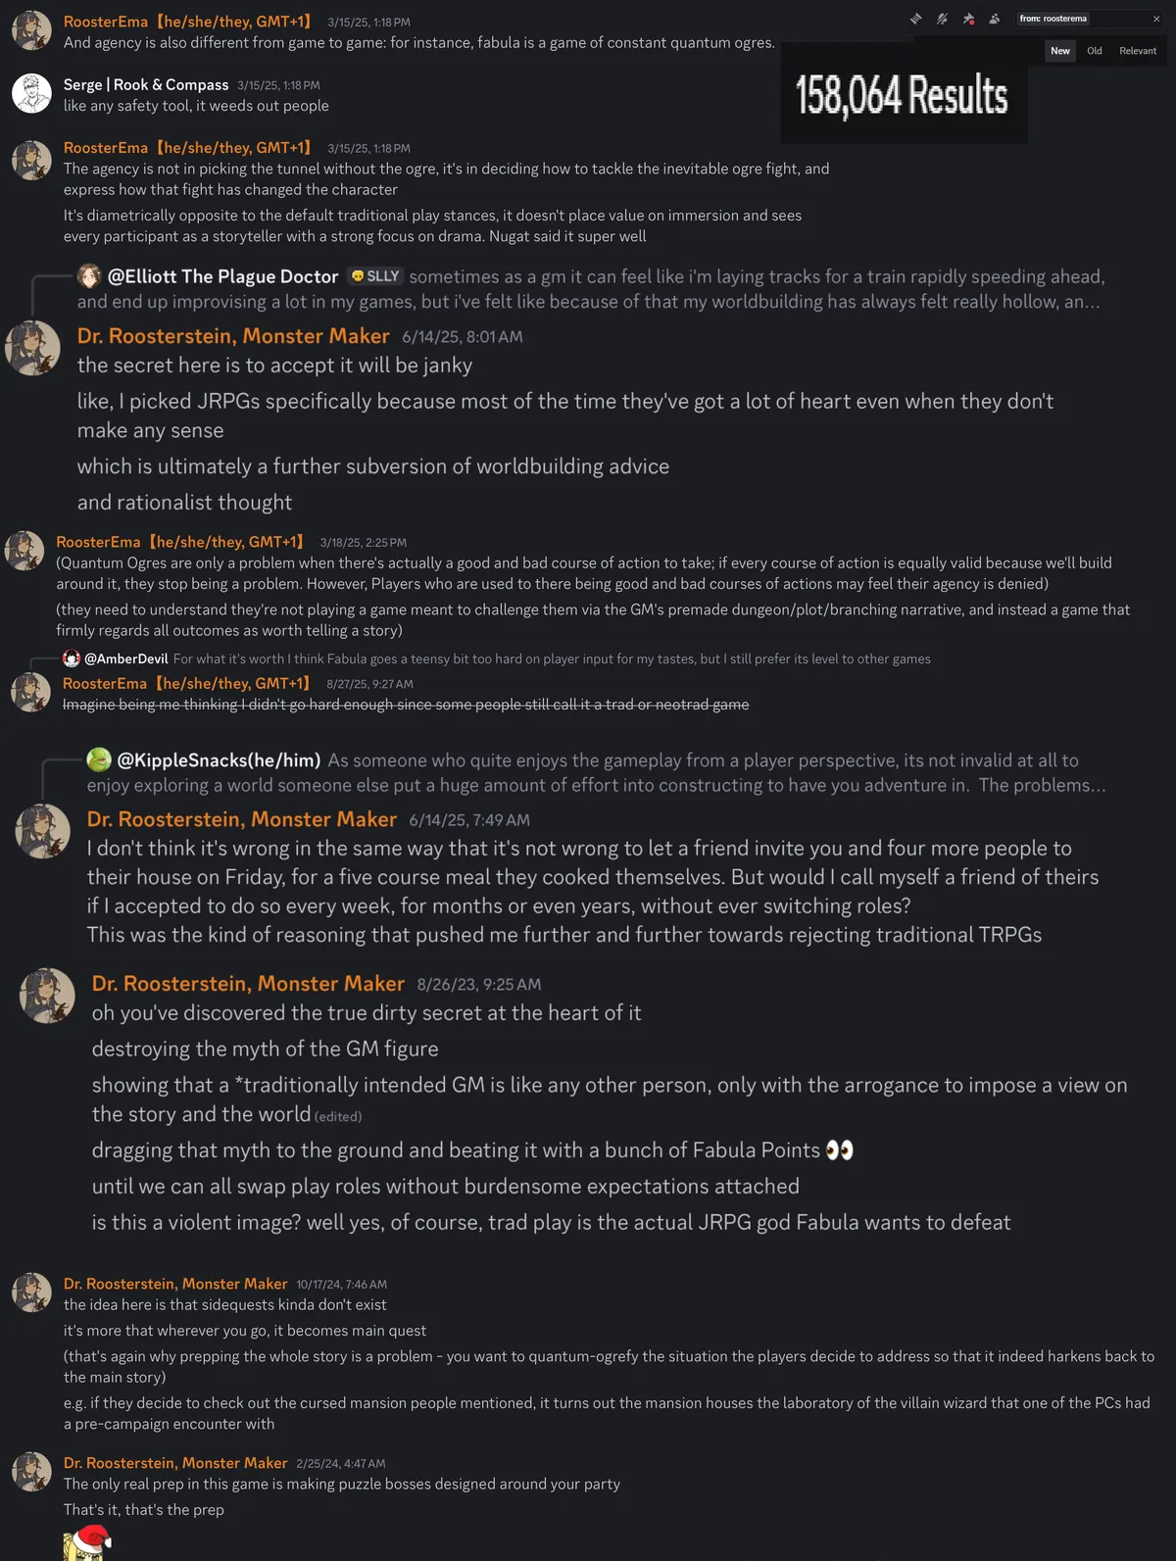
Task: Click Dr. Roosterstein avatar on 8/26/23 message
Action: [47, 996]
